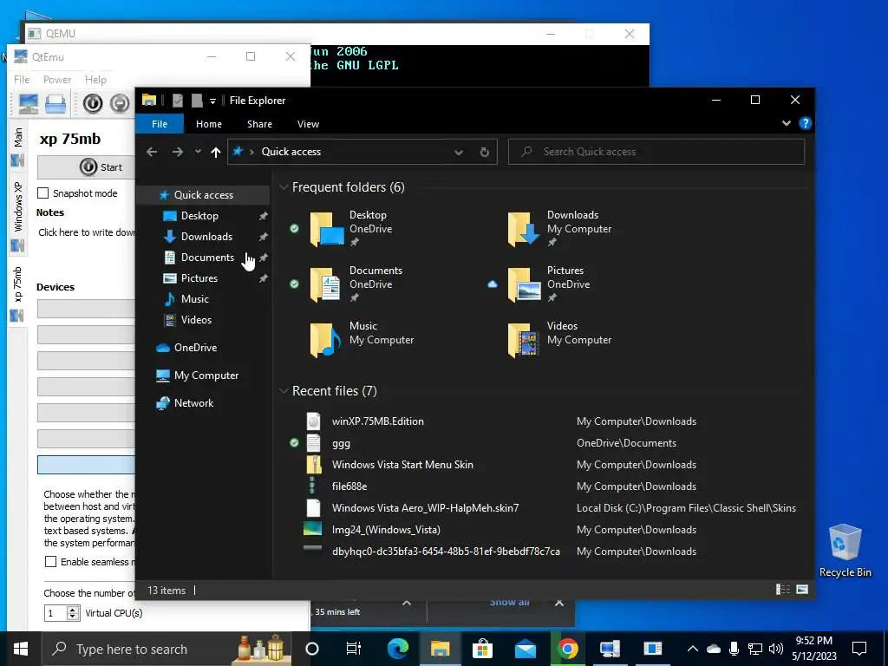
Task: Expand the ribbon with chevron
Action: [786, 123]
